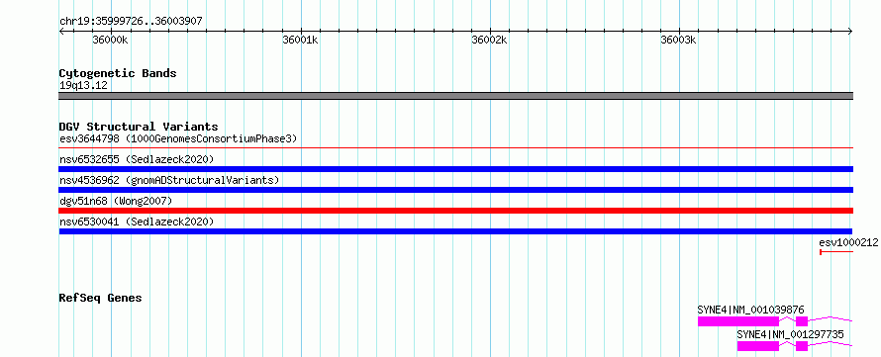Click the large magenta exon of SYNE4|NM_001039876
This screenshot has width=881, height=357.
pyautogui.click(x=738, y=321)
